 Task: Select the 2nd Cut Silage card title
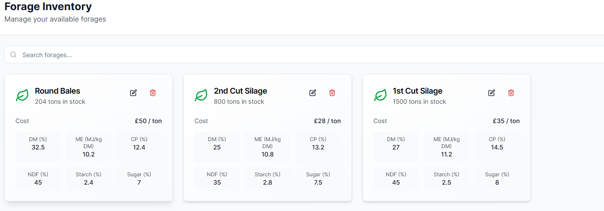pyautogui.click(x=241, y=91)
